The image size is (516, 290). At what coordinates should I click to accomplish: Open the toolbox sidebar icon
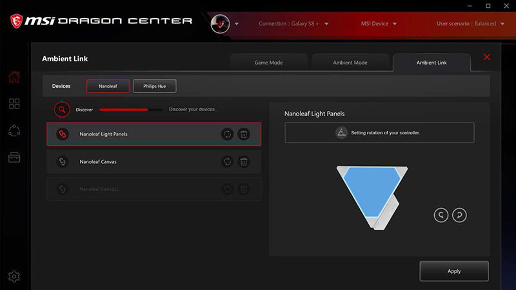coord(14,157)
